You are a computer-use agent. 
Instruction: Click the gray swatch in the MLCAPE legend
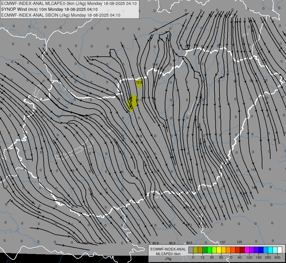tap(191, 250)
